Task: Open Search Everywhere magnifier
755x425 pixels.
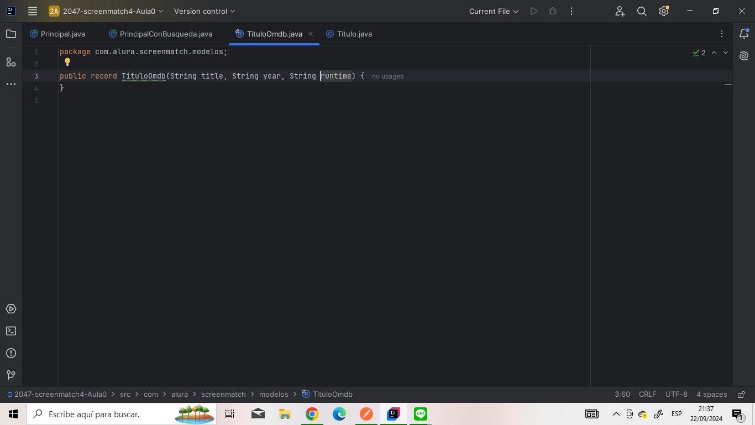Action: point(642,11)
